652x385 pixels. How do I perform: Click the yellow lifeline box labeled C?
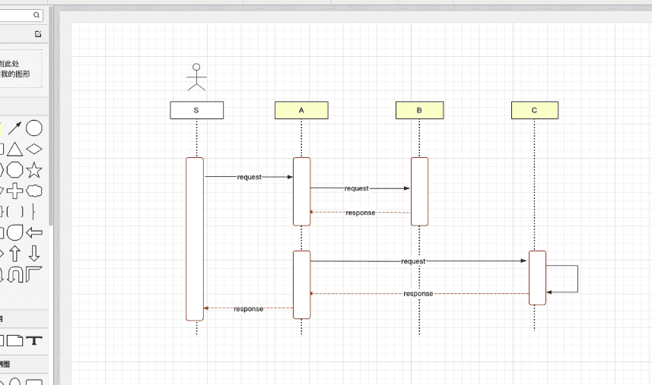click(x=534, y=110)
